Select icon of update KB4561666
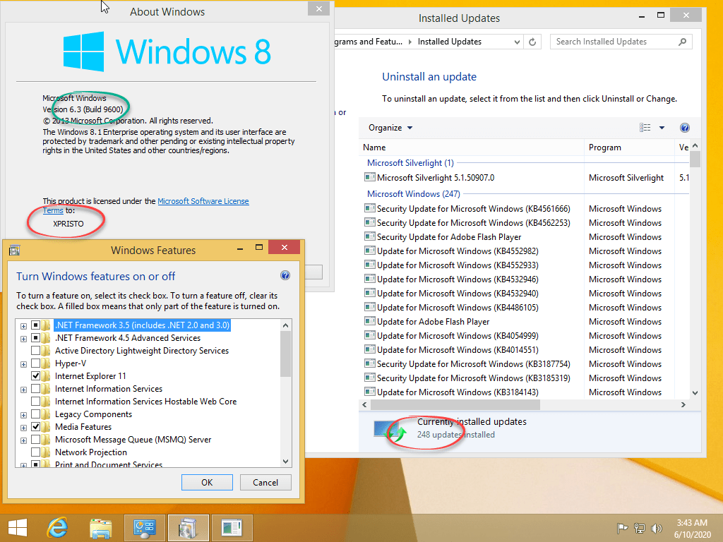This screenshot has width=723, height=542. [x=369, y=208]
